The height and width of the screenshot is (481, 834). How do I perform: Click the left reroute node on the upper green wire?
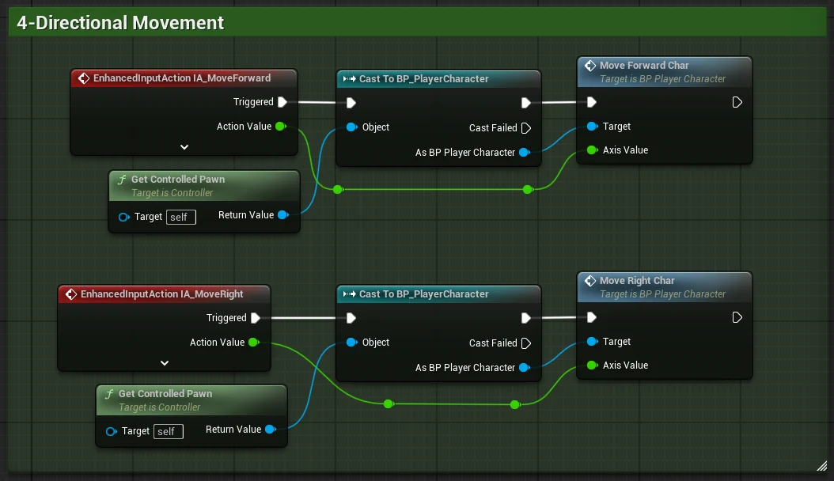click(338, 190)
